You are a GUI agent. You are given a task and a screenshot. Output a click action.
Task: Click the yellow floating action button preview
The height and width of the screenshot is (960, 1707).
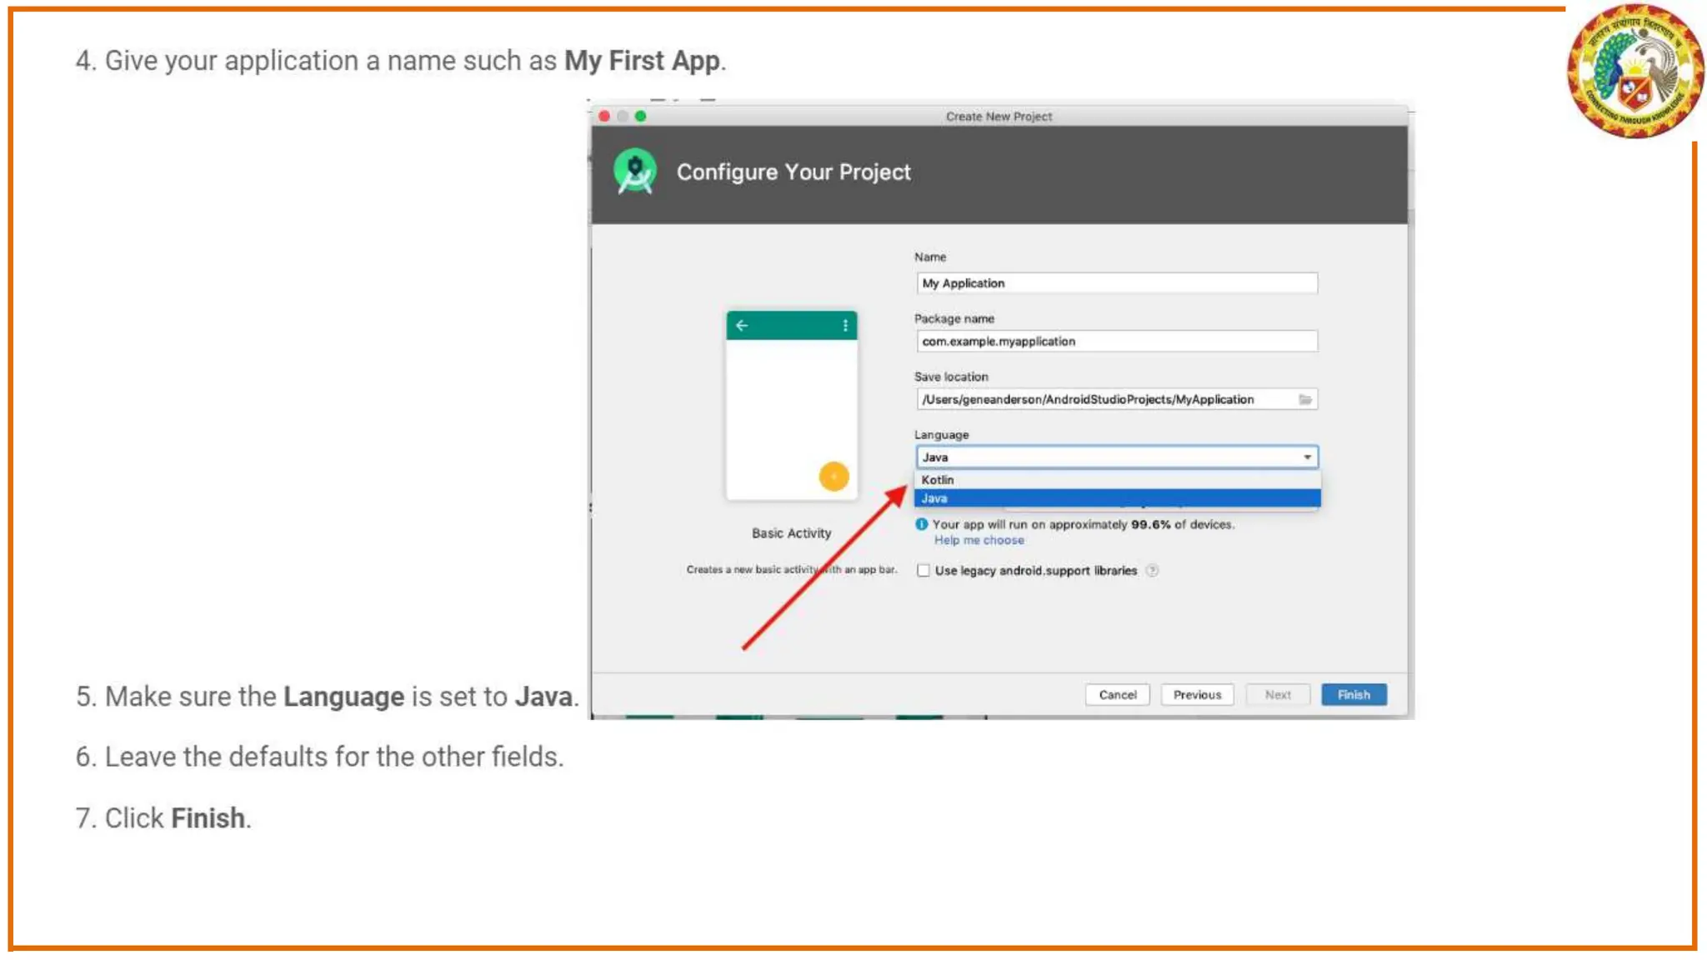833,477
